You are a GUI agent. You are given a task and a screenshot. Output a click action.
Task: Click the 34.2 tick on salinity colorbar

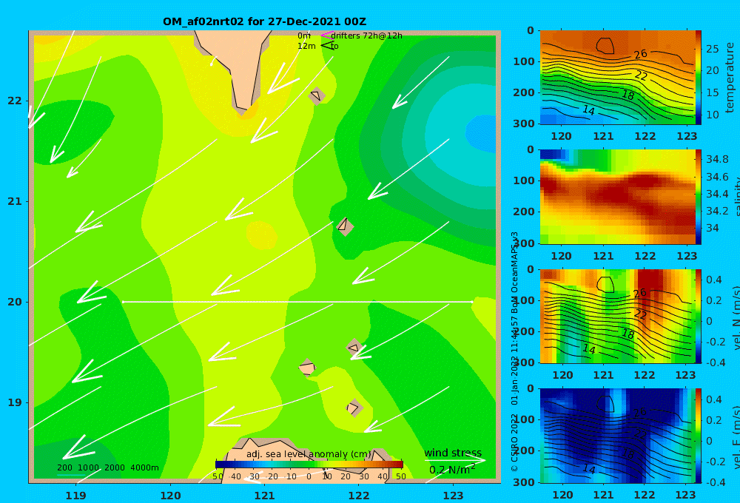(x=717, y=211)
